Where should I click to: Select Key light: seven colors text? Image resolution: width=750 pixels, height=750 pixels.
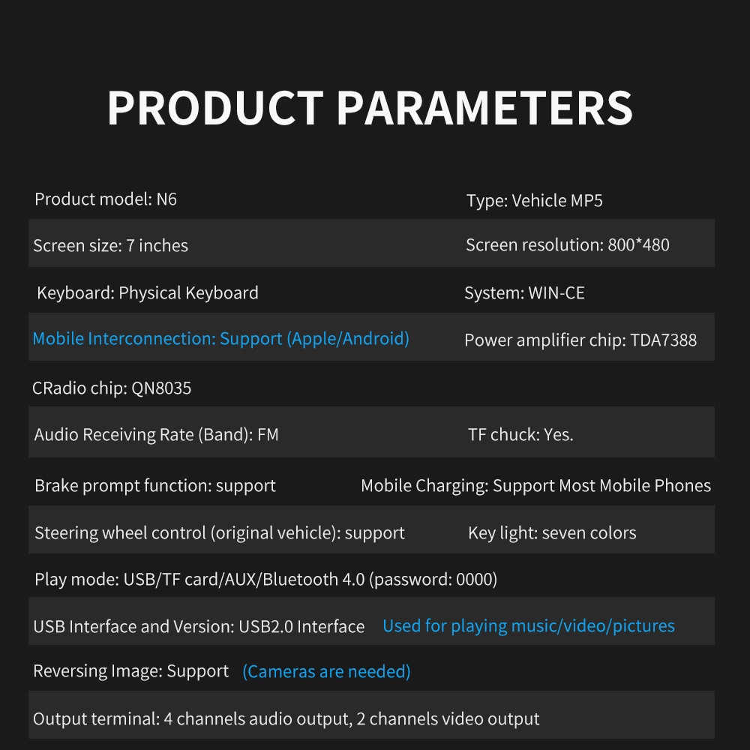point(552,532)
